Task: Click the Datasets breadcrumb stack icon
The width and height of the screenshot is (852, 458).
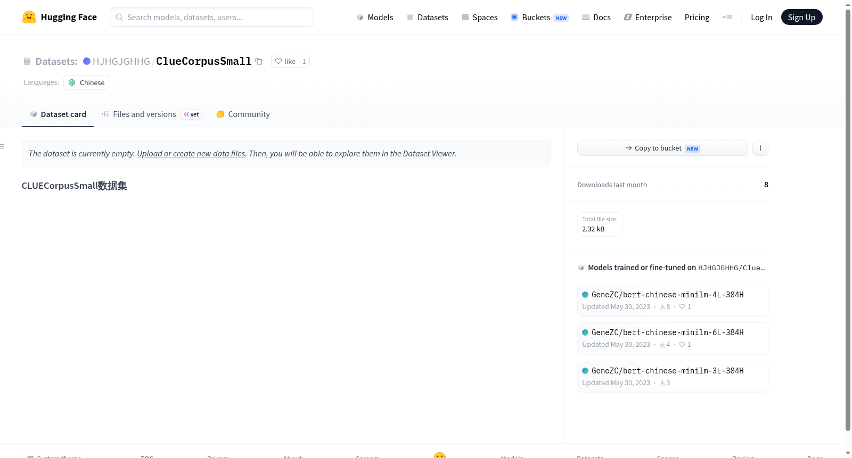Action: [27, 61]
